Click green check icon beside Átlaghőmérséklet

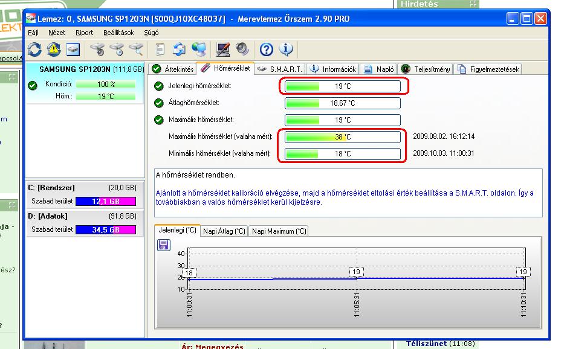click(159, 103)
